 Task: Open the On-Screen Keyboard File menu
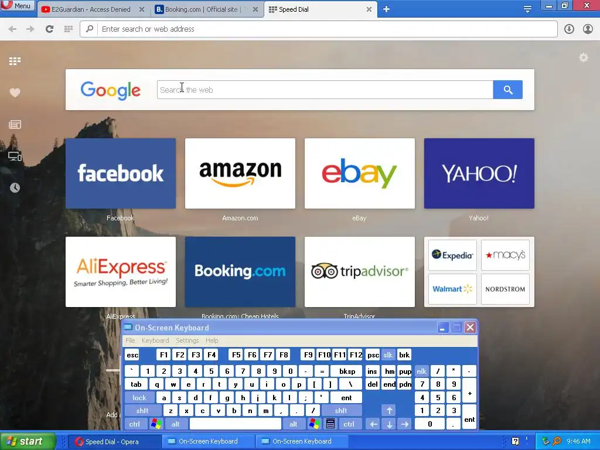click(130, 340)
